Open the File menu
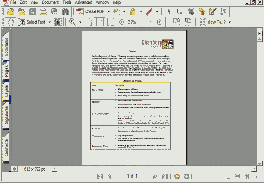 [x=13, y=2]
